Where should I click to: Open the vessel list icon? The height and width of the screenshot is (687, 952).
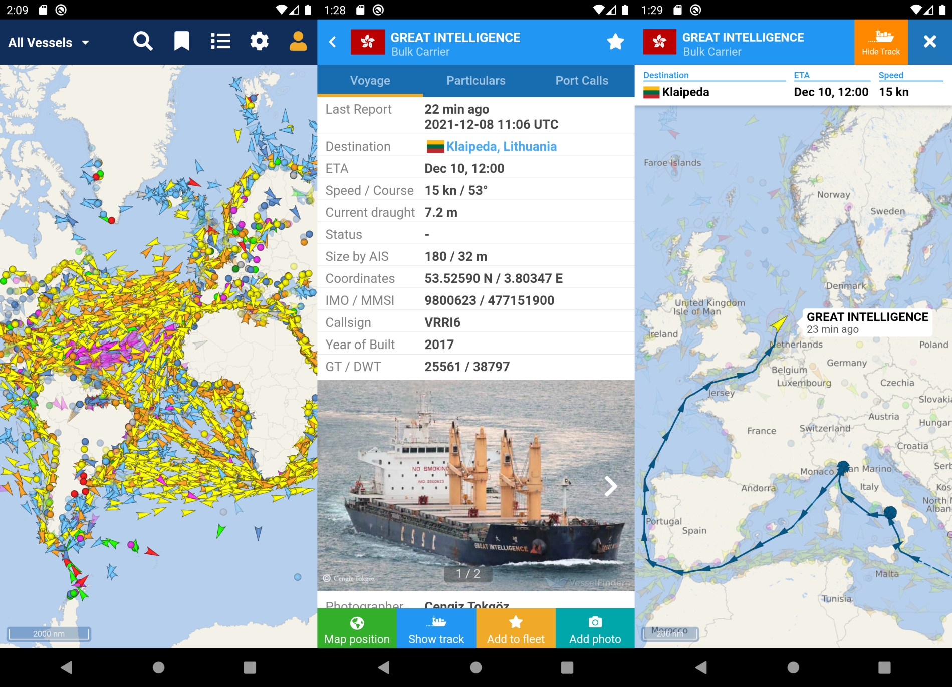[x=220, y=42]
